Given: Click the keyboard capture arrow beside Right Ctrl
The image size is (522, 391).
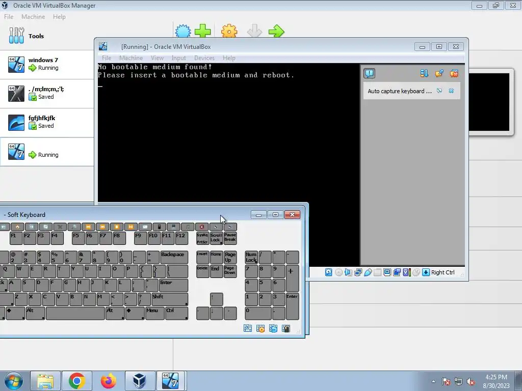Looking at the screenshot, I should pos(426,272).
